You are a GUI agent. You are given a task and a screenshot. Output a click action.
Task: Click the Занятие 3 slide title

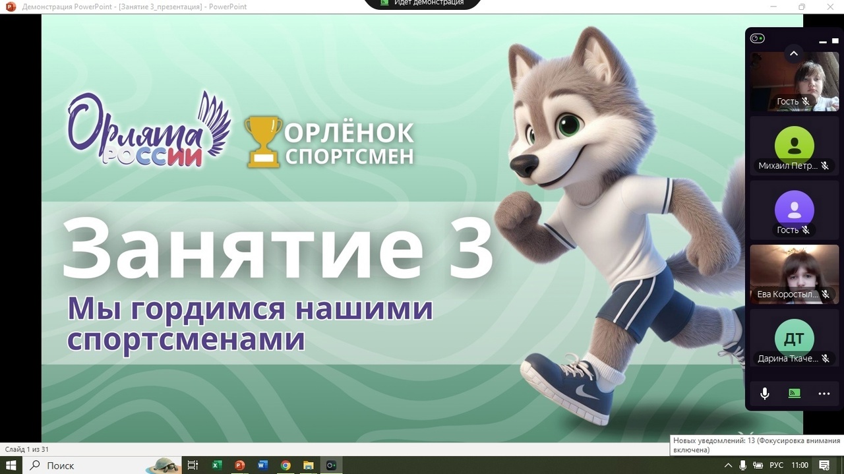[278, 247]
